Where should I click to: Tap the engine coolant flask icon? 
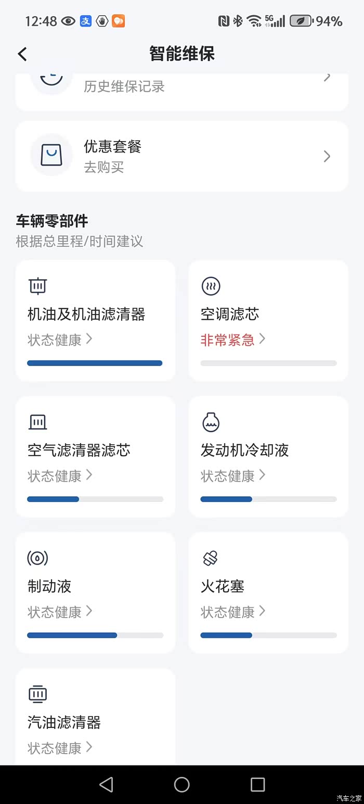[x=211, y=422]
